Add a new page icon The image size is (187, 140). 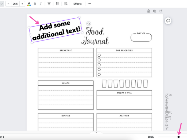pos(161,11)
